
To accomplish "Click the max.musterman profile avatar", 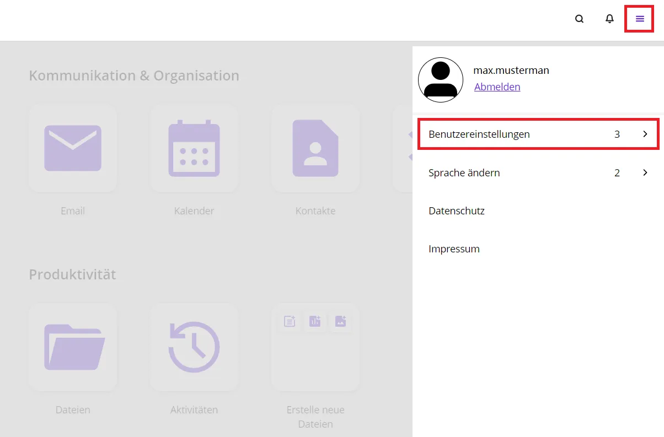I will pyautogui.click(x=441, y=80).
